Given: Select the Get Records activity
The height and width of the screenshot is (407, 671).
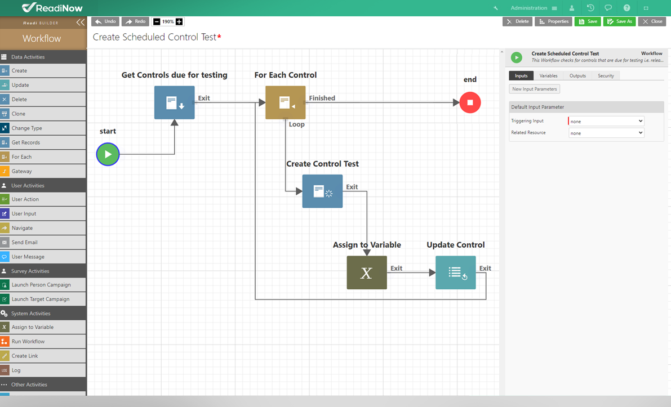Looking at the screenshot, I should pos(43,142).
